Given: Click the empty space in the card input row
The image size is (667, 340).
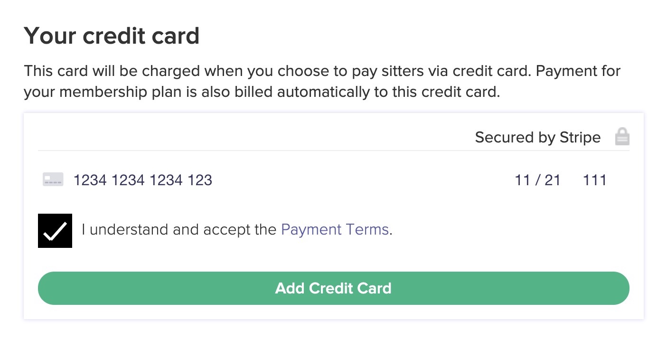Looking at the screenshot, I should (x=363, y=180).
